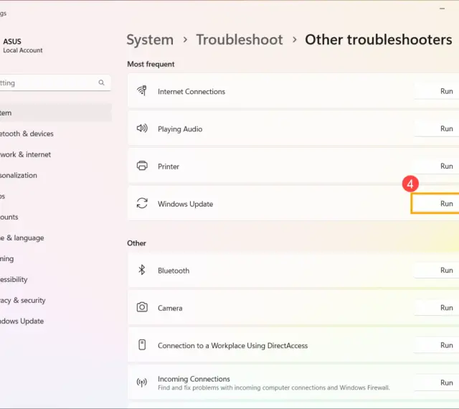Open Personalization settings
This screenshot has height=409, width=459.
click(x=19, y=175)
